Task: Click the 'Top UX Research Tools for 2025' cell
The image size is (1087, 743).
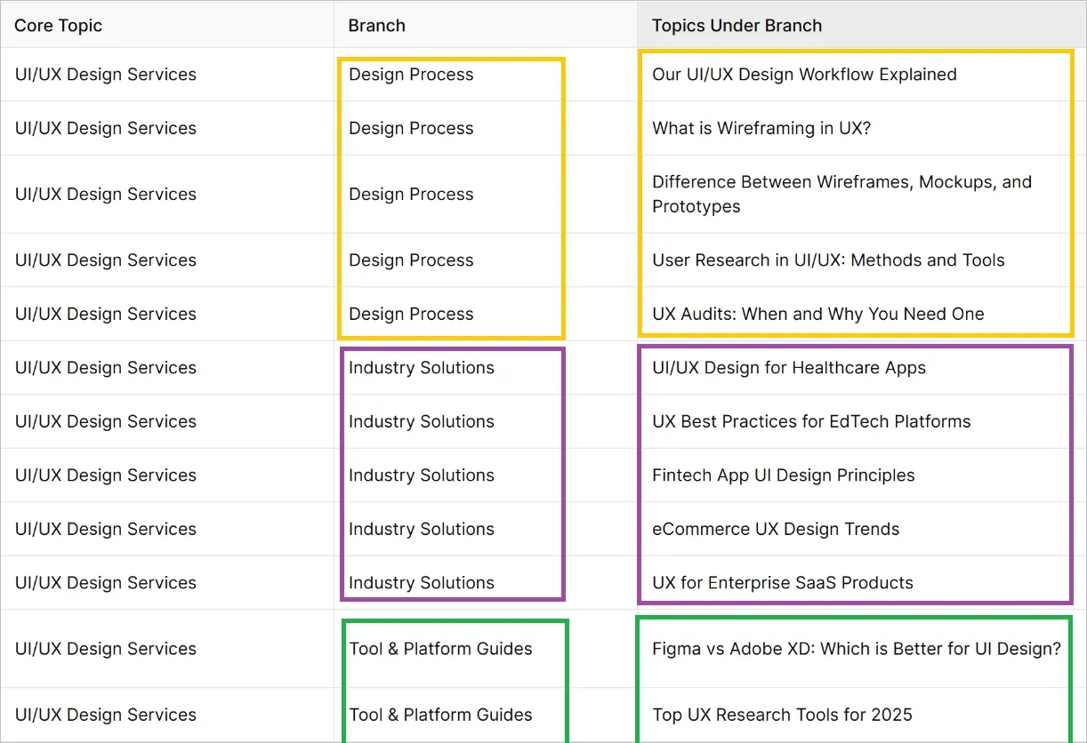Action: (782, 715)
